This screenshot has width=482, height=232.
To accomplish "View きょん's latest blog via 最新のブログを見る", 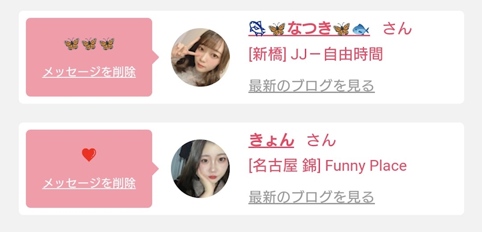I will tap(312, 197).
